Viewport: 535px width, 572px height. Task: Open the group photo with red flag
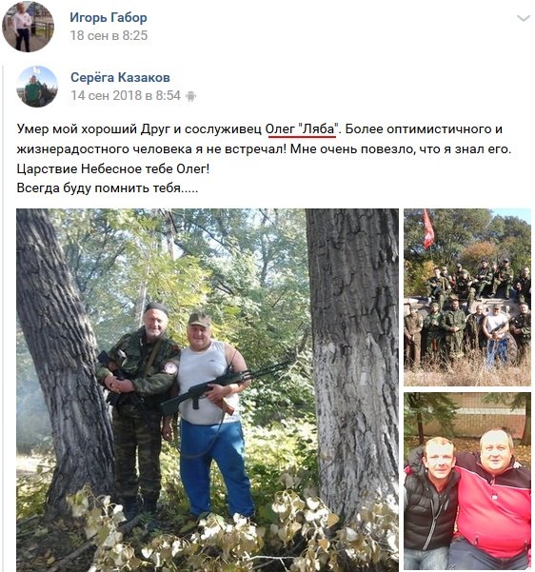[467, 297]
